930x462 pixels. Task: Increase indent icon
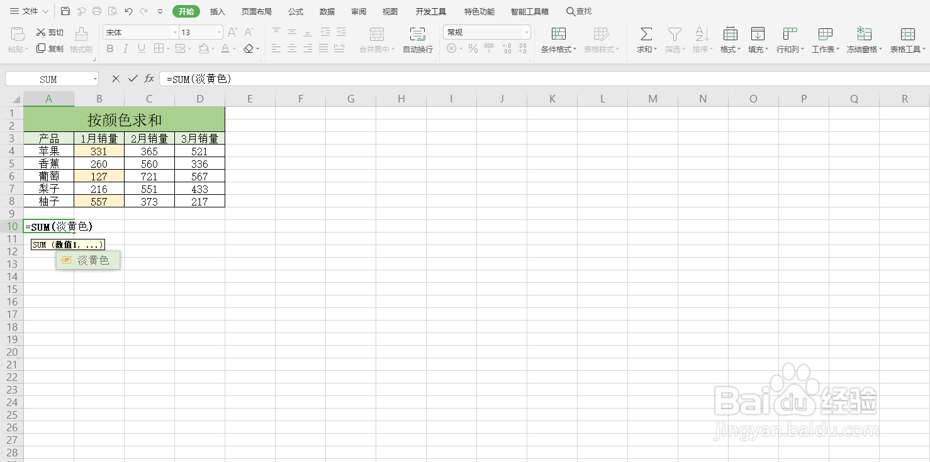coord(340,31)
